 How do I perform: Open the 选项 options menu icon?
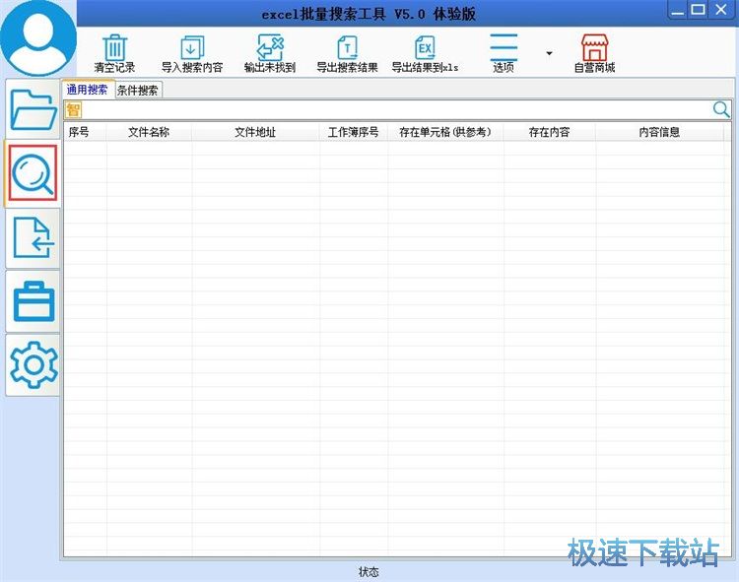tap(504, 47)
